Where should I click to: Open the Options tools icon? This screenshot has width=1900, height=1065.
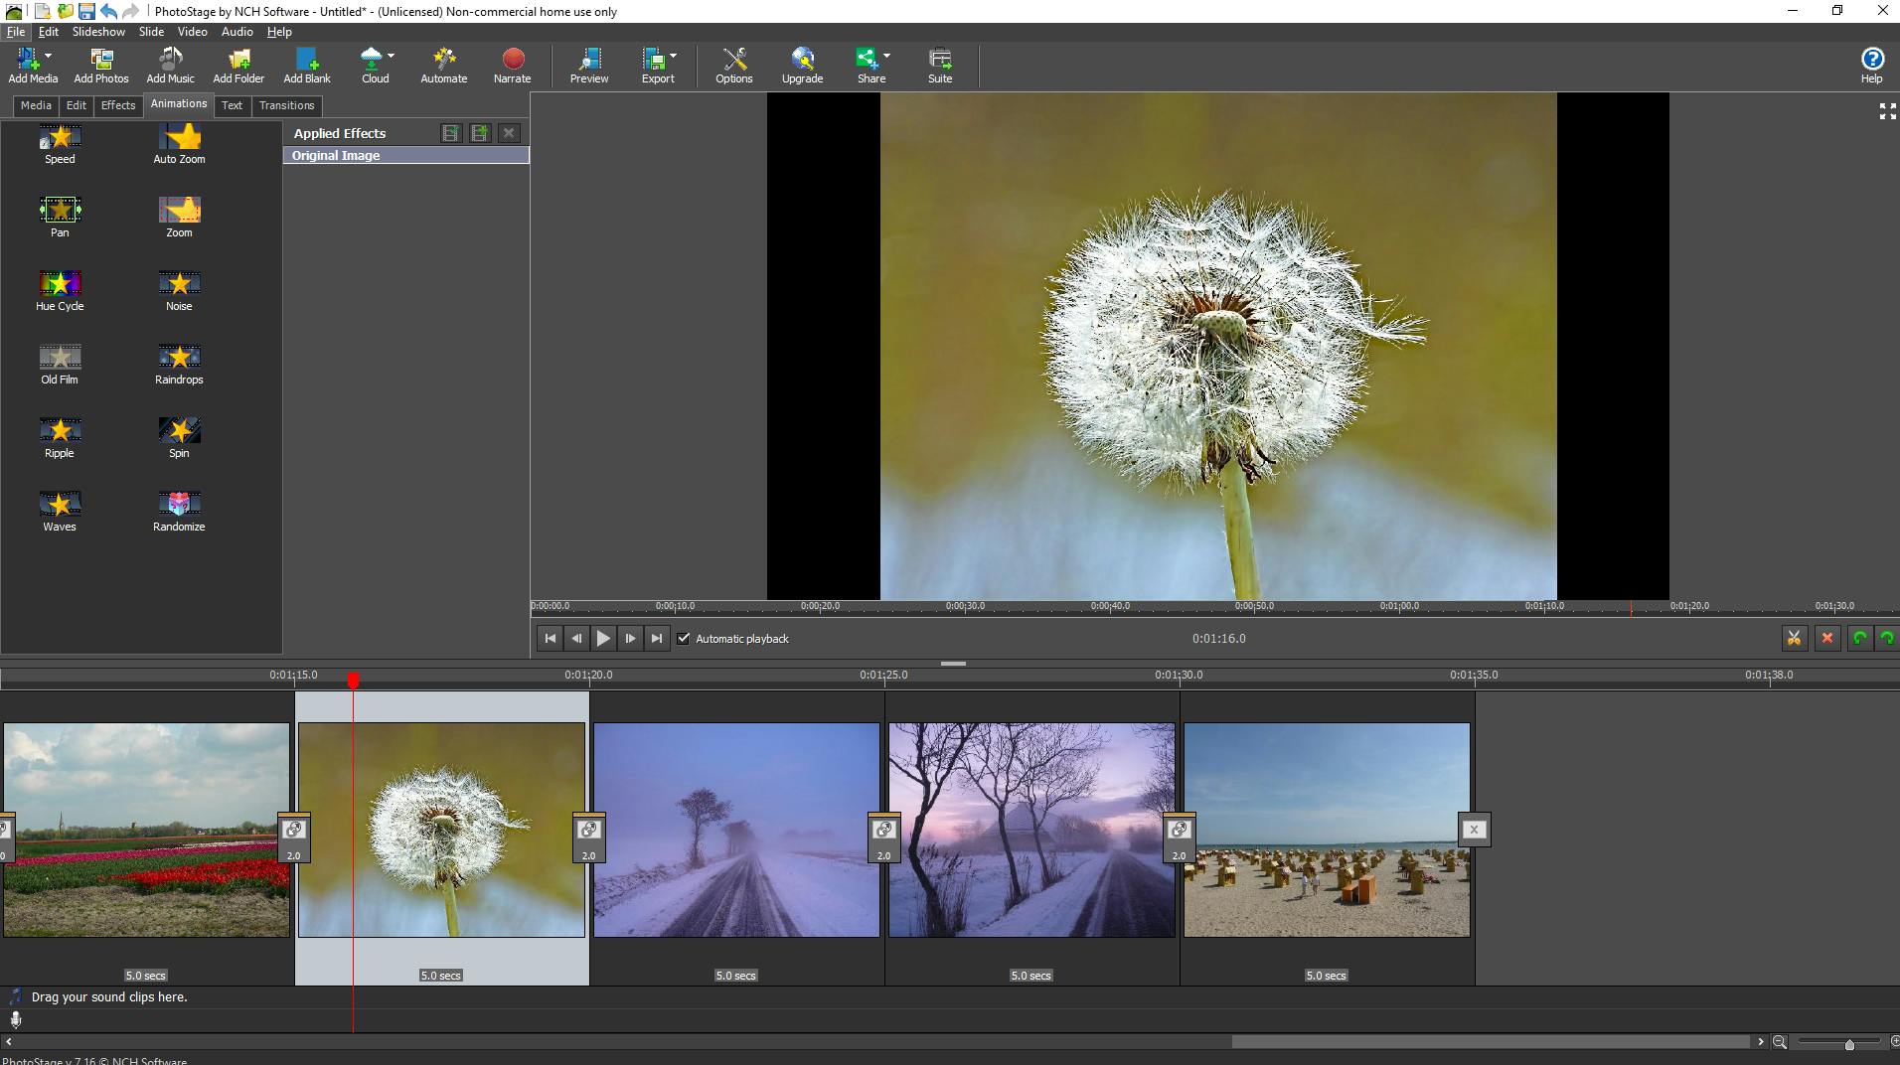tap(733, 60)
